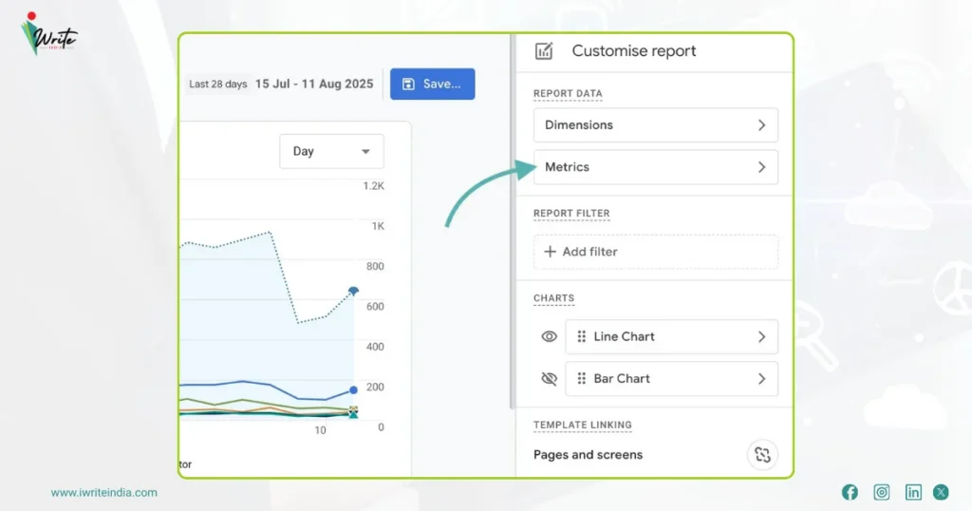This screenshot has width=972, height=511.
Task: Expand the Metrics chevron arrow
Action: tap(762, 167)
